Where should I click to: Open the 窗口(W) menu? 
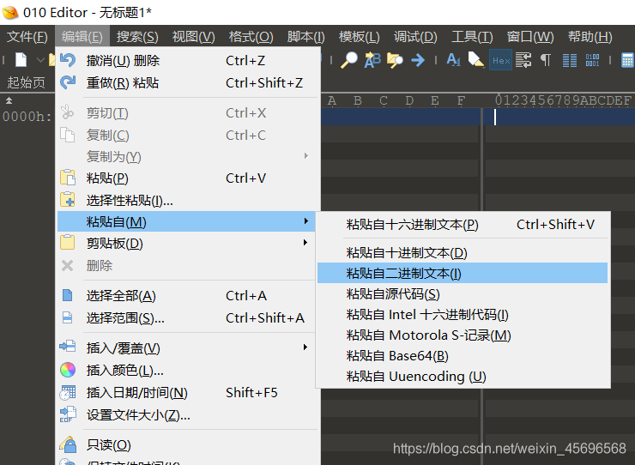pyautogui.click(x=530, y=37)
